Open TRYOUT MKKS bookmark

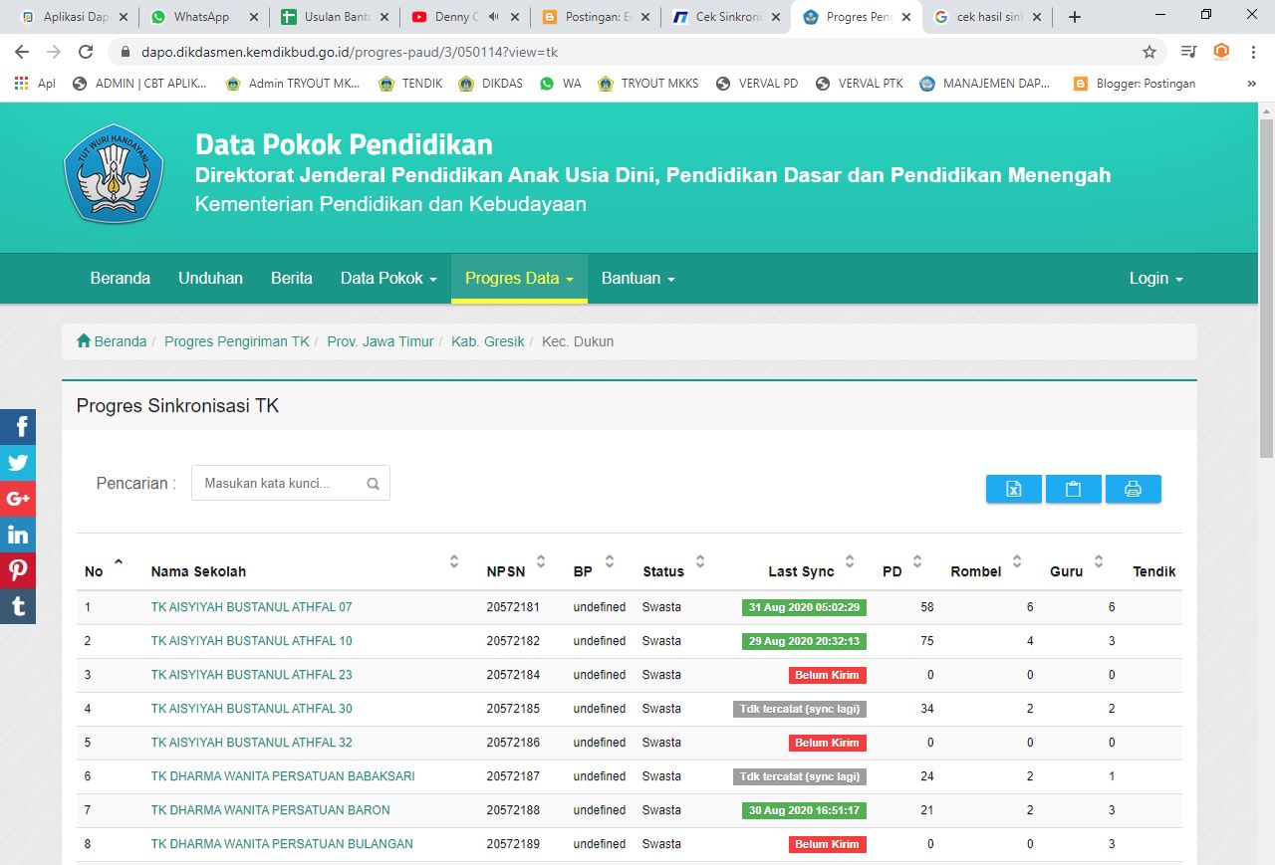pos(648,84)
